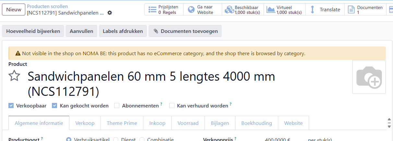Click the Nieuw button
Image resolution: width=393 pixels, height=141 pixels.
pos(14,10)
